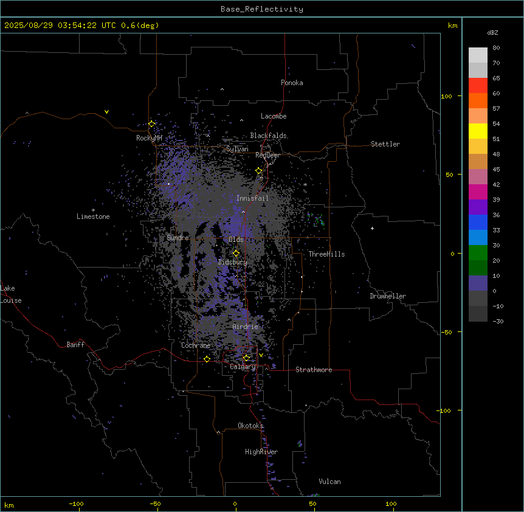Click the 2025/08/29 03:54:22 UTC timestamp
The image size is (524, 512).
point(60,26)
